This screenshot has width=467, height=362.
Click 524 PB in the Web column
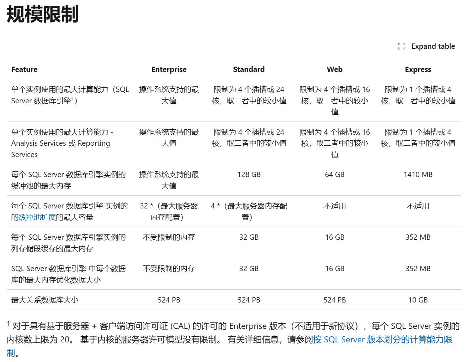tap(335, 300)
